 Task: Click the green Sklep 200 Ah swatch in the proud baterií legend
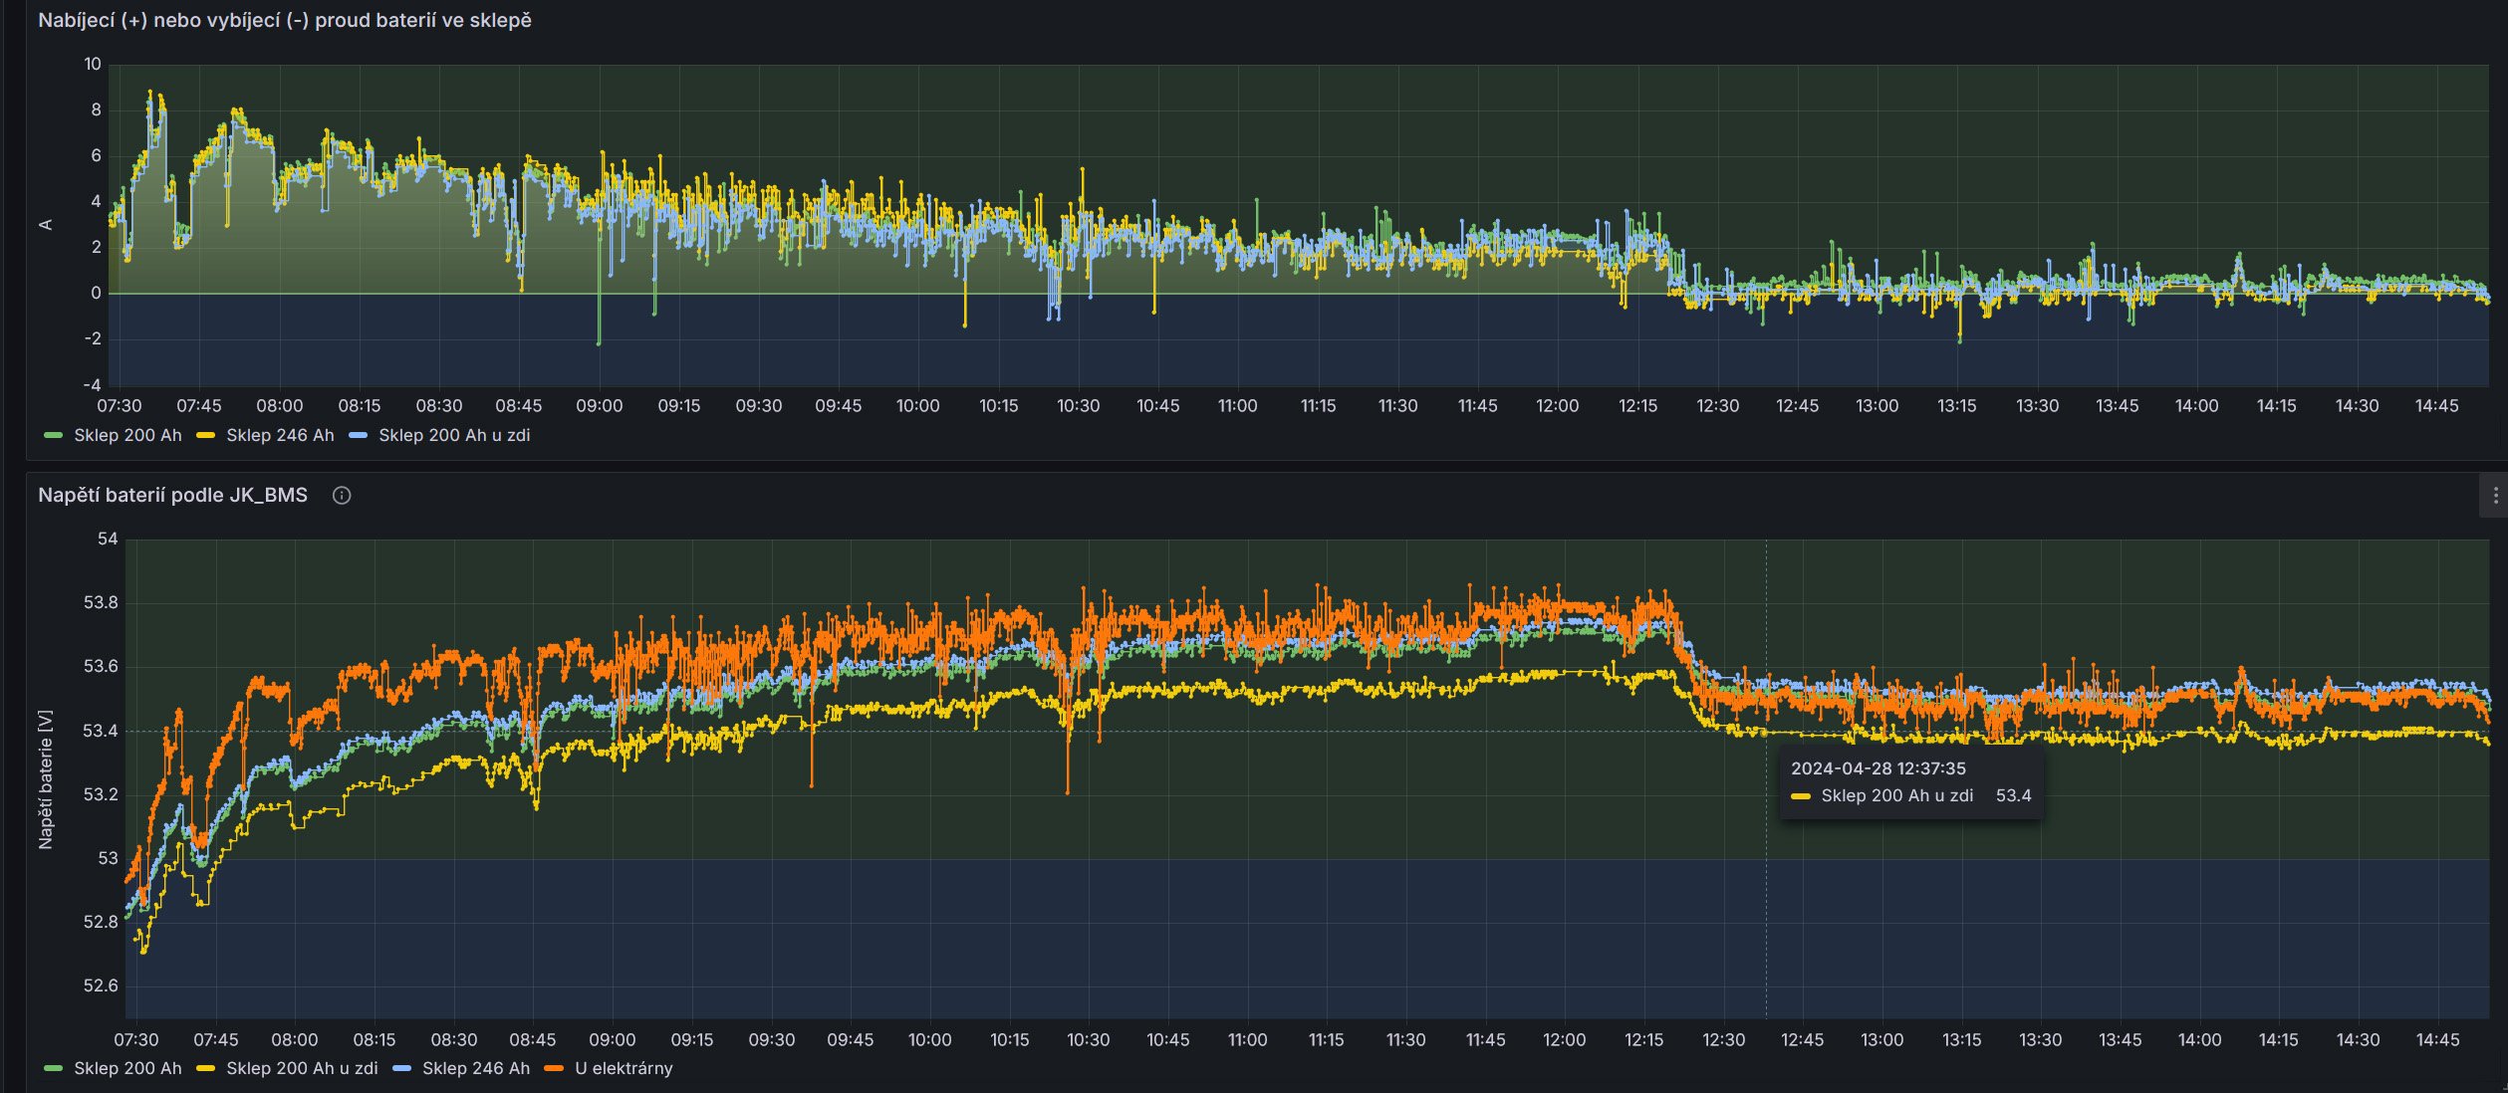point(54,435)
